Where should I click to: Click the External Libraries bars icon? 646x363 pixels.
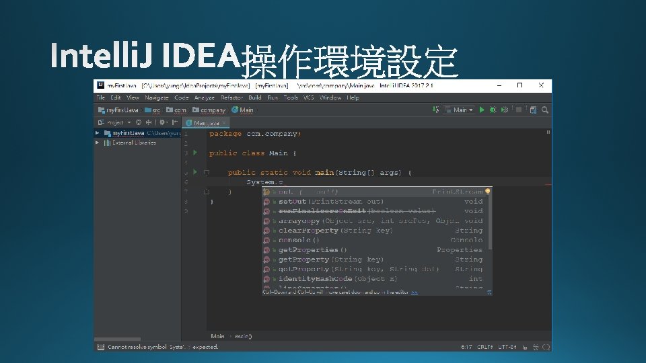(x=107, y=143)
